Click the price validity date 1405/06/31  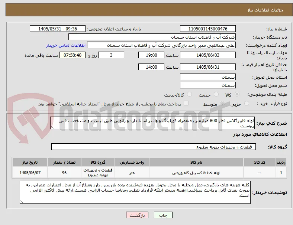(208, 67)
